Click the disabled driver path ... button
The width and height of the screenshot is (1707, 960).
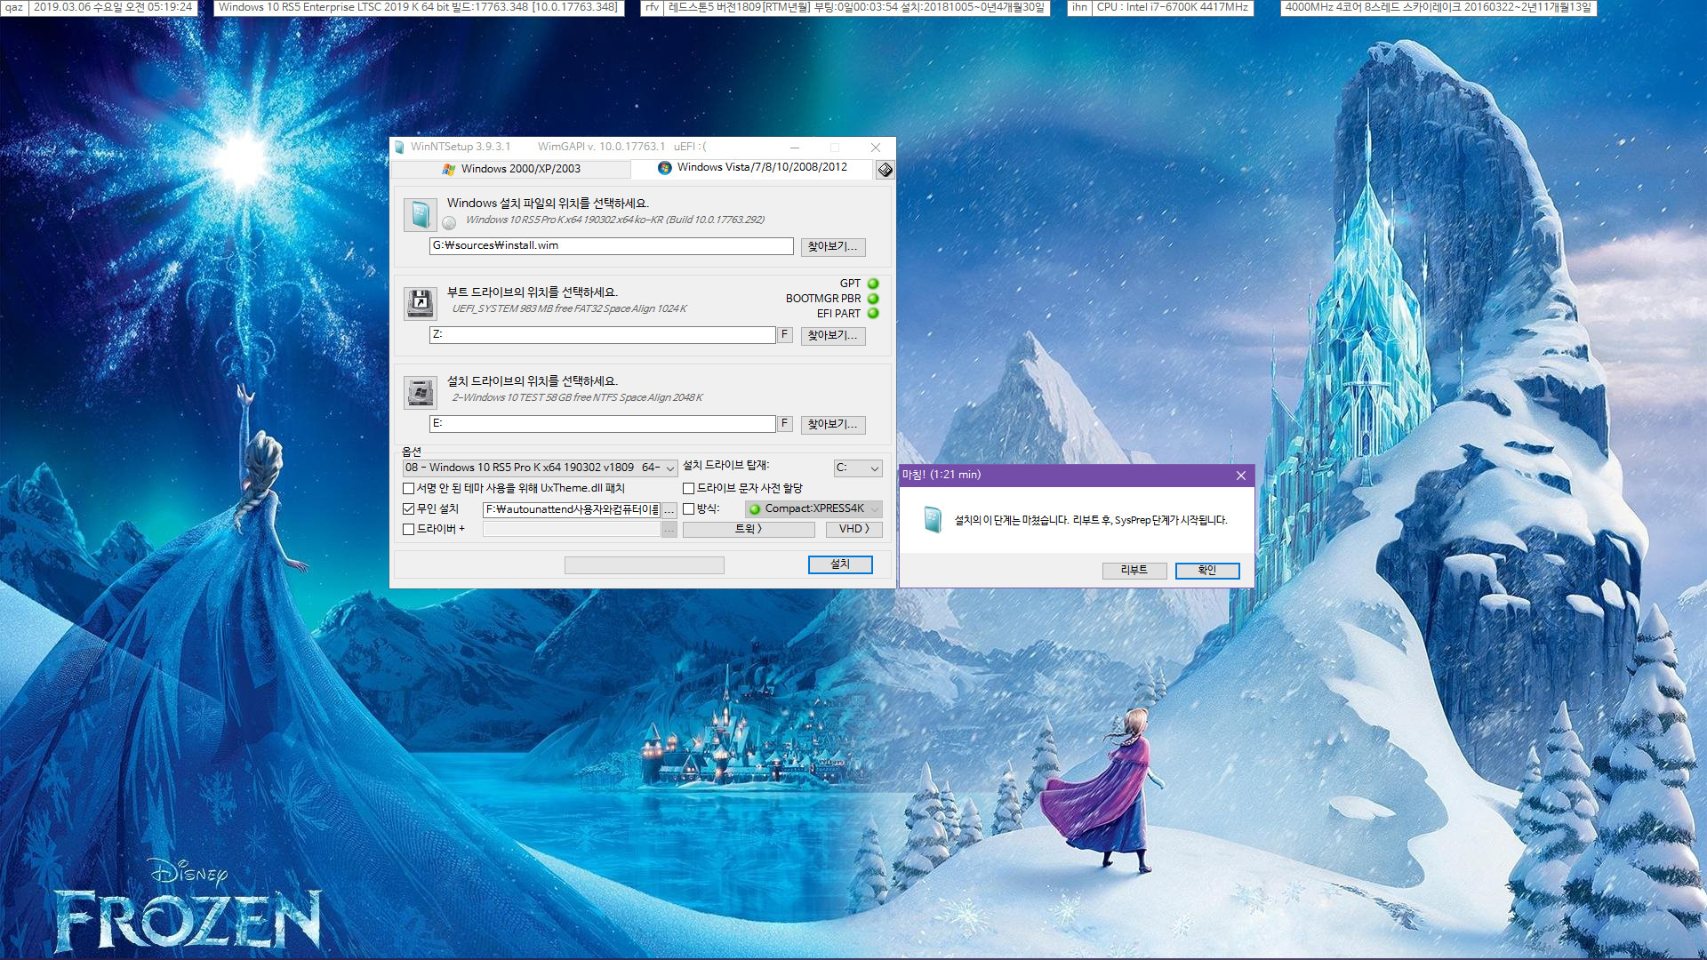[x=669, y=530]
